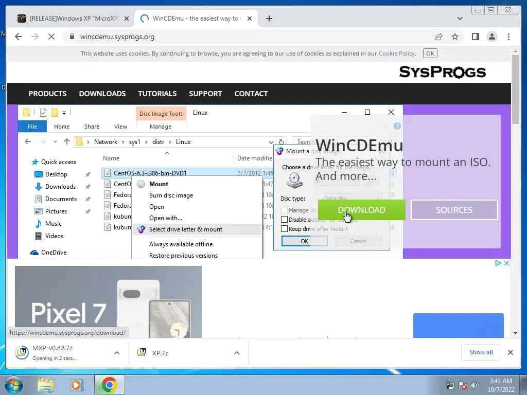
Task: Stop loading the page
Action: tap(51, 37)
